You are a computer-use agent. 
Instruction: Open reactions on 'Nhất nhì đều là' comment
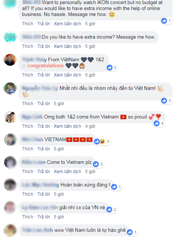[166, 101]
